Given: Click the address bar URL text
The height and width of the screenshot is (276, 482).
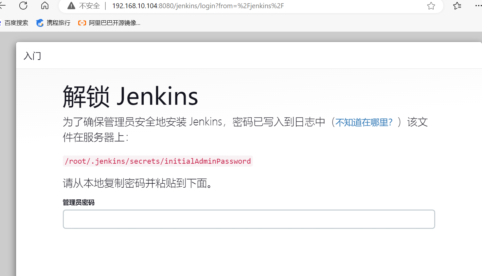Looking at the screenshot, I should click(198, 6).
